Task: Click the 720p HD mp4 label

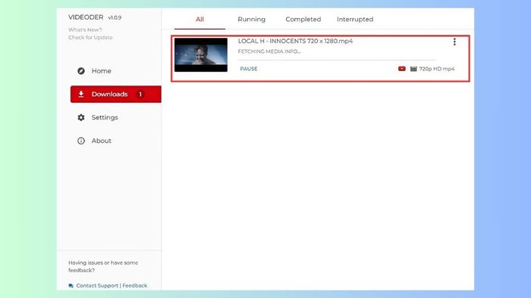Action: click(437, 69)
